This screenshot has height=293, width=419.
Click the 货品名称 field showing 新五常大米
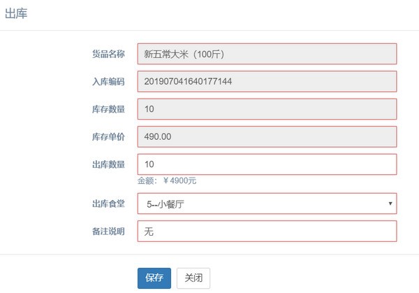pyautogui.click(x=267, y=54)
